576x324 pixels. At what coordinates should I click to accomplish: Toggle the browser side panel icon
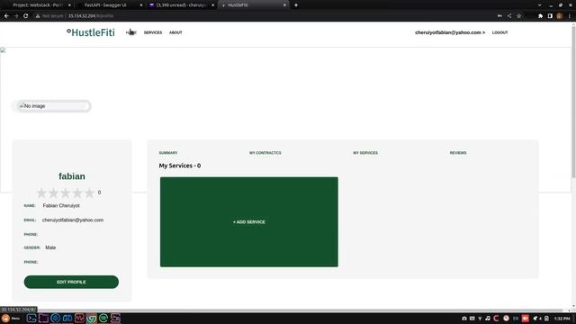click(550, 16)
